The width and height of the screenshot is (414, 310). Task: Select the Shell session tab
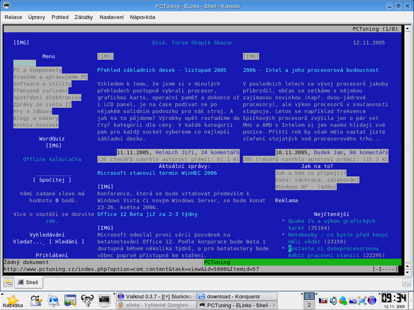[x=28, y=282]
